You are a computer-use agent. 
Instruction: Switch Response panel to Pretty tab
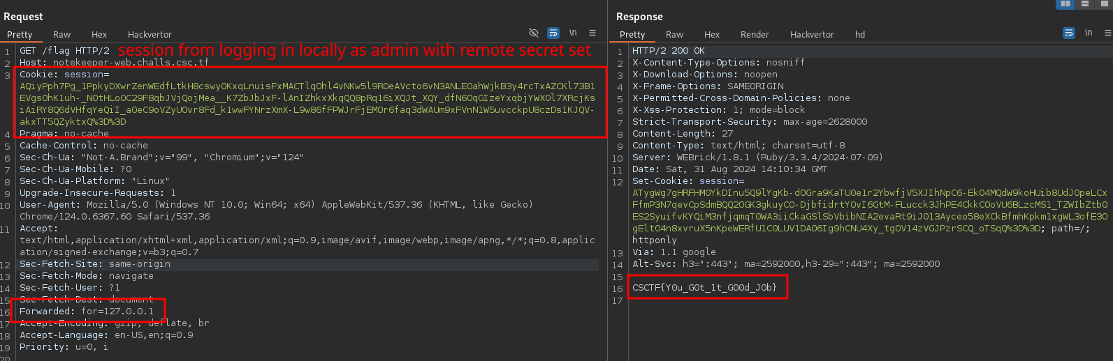(x=632, y=34)
